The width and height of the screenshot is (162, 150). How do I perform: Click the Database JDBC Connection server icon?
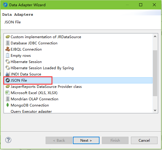pyautogui.click(x=7, y=43)
